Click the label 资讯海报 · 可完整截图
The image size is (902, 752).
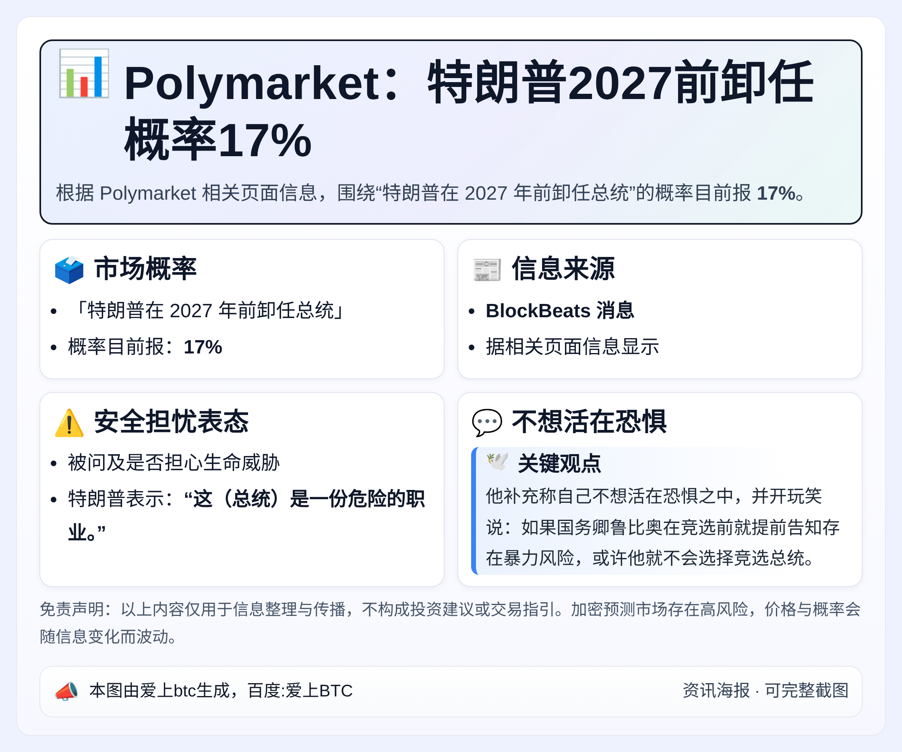point(765,691)
